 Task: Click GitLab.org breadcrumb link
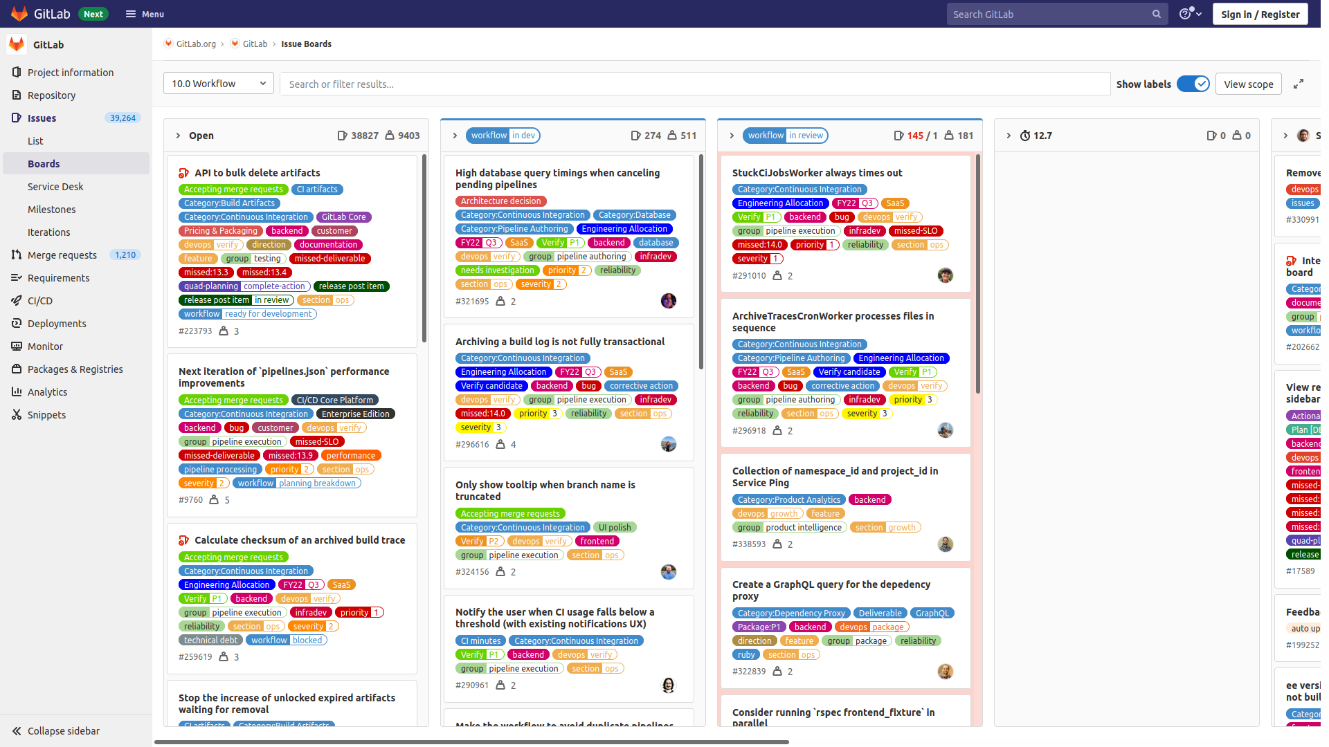196,44
